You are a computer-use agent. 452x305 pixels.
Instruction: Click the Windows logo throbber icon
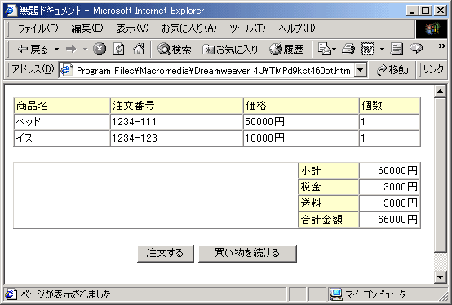pos(432,29)
